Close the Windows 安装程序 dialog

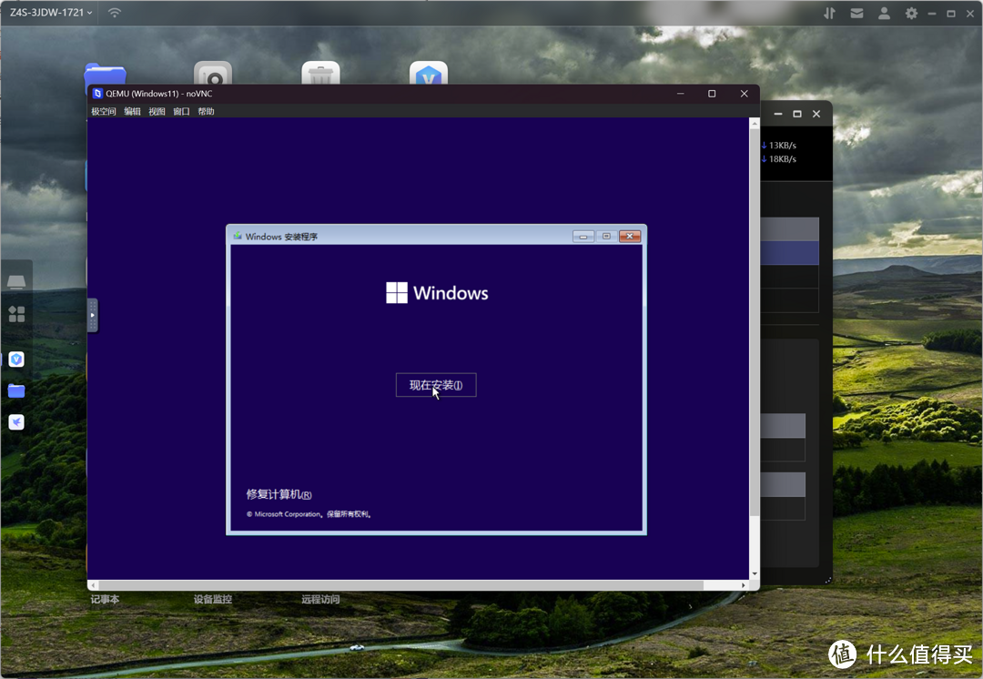pyautogui.click(x=630, y=237)
